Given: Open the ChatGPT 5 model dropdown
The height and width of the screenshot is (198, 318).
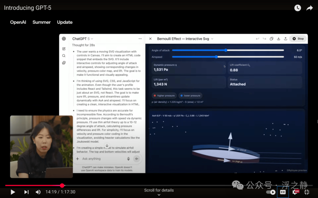Looking at the screenshot, I should click(x=83, y=39).
